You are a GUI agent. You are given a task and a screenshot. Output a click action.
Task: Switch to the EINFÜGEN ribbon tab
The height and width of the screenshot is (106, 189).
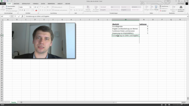click(x=17, y=4)
